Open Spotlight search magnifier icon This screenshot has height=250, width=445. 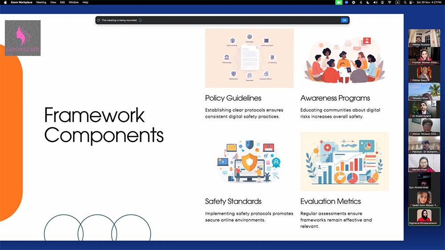(405, 2)
